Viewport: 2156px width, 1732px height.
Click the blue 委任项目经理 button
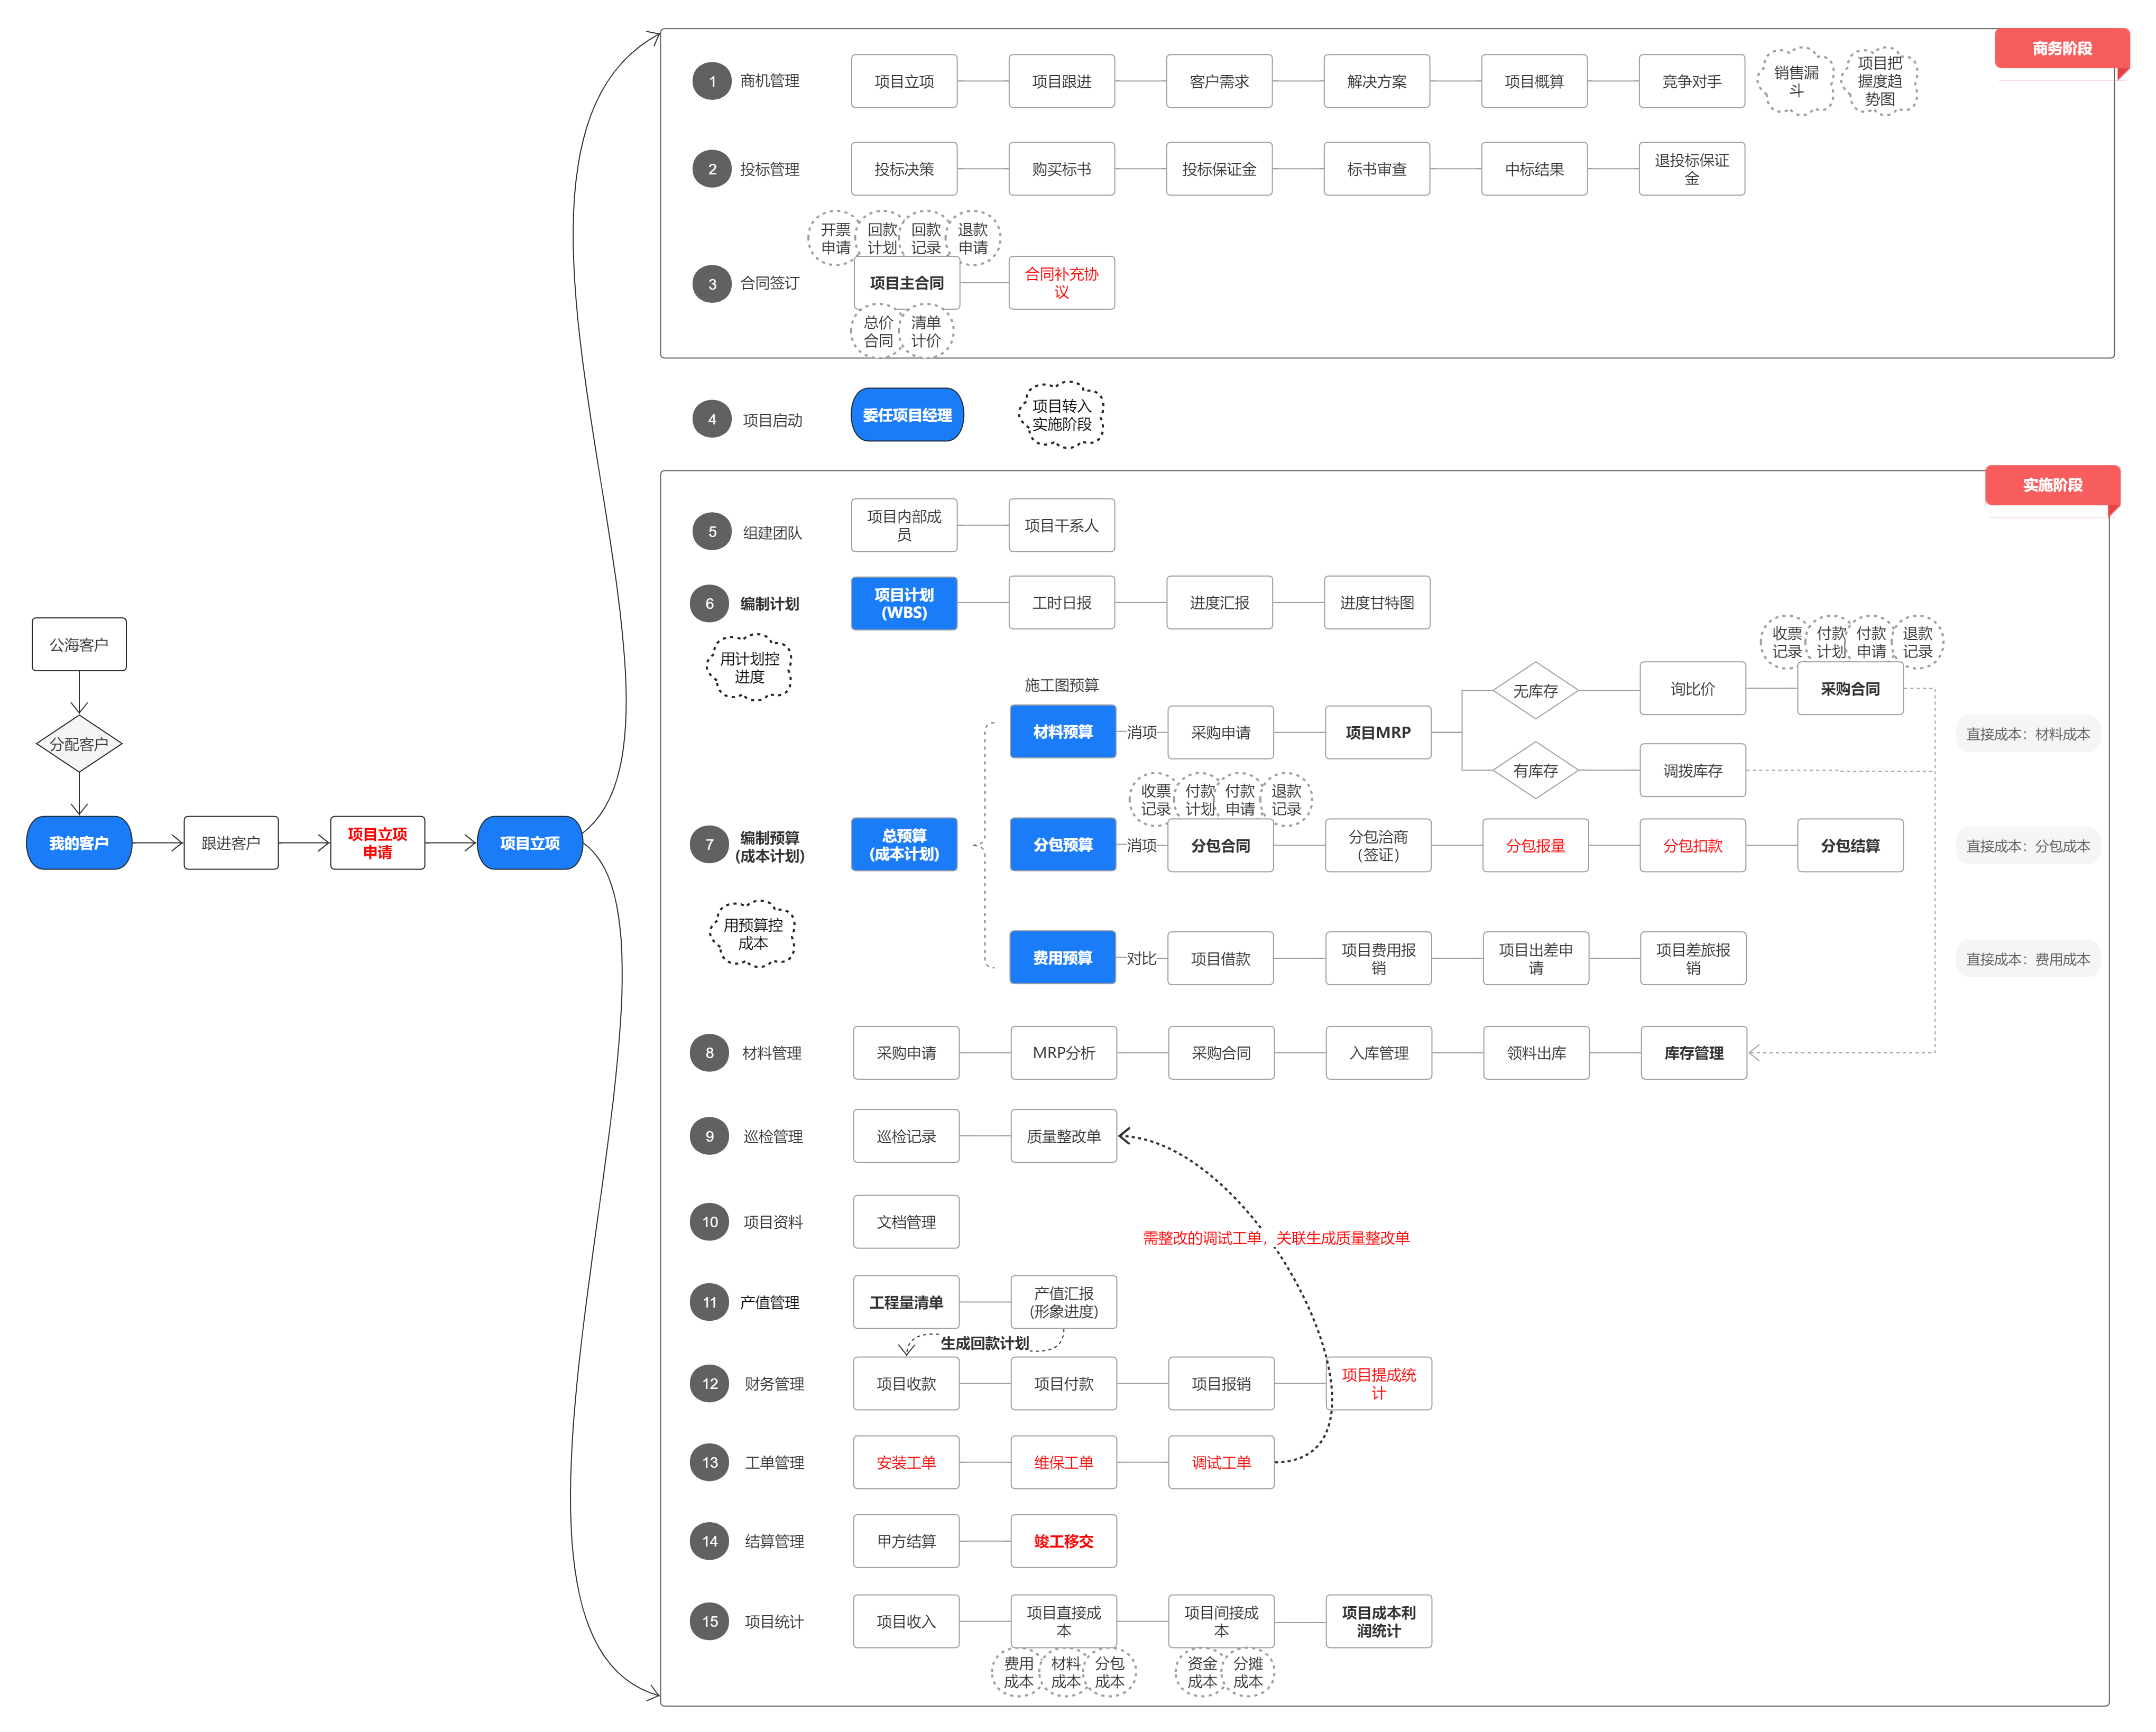pyautogui.click(x=906, y=415)
